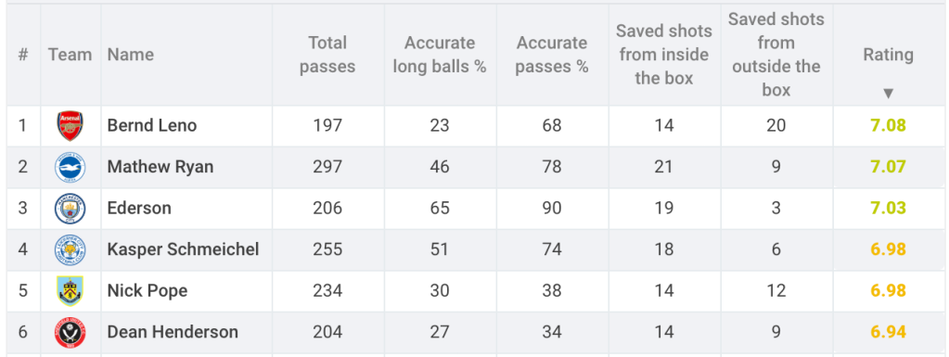The height and width of the screenshot is (357, 949).
Task: Click the Sheffield United crest icon
Action: tap(71, 332)
